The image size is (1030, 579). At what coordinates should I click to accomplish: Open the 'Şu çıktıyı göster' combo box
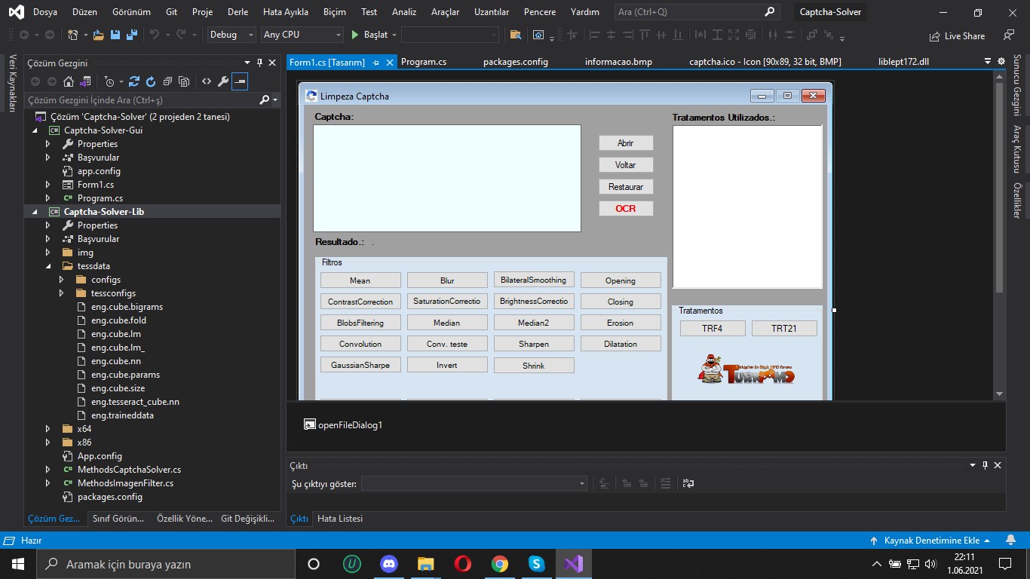point(474,483)
